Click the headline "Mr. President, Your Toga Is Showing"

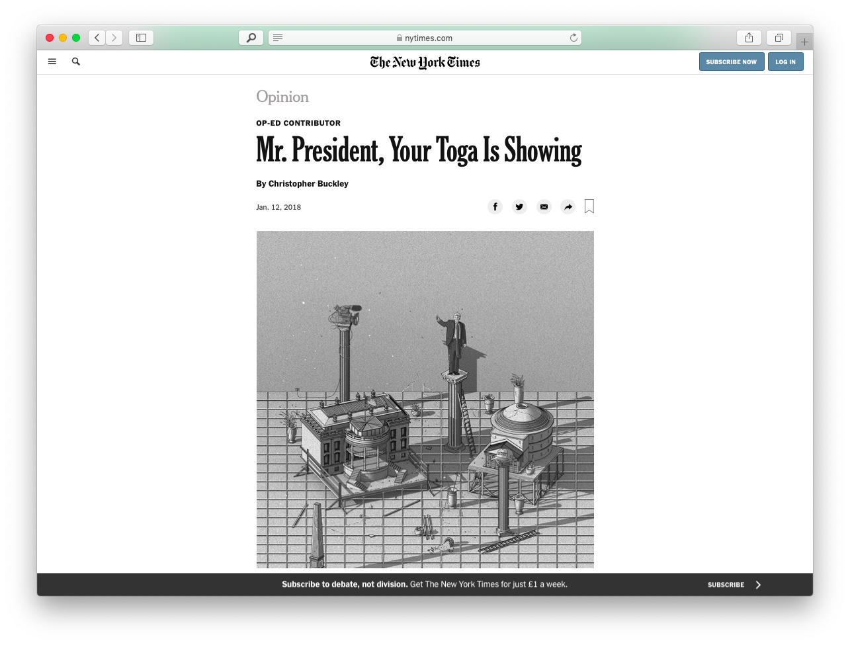[x=419, y=150]
